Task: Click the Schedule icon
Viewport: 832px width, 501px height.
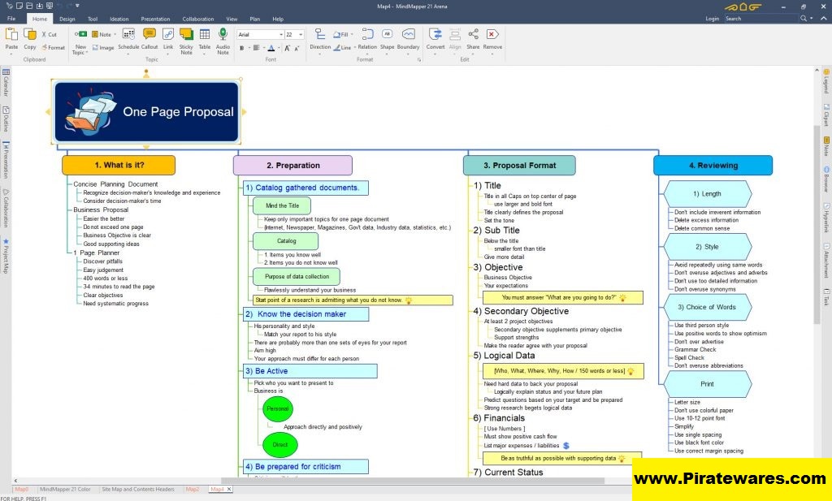Action: point(128,38)
